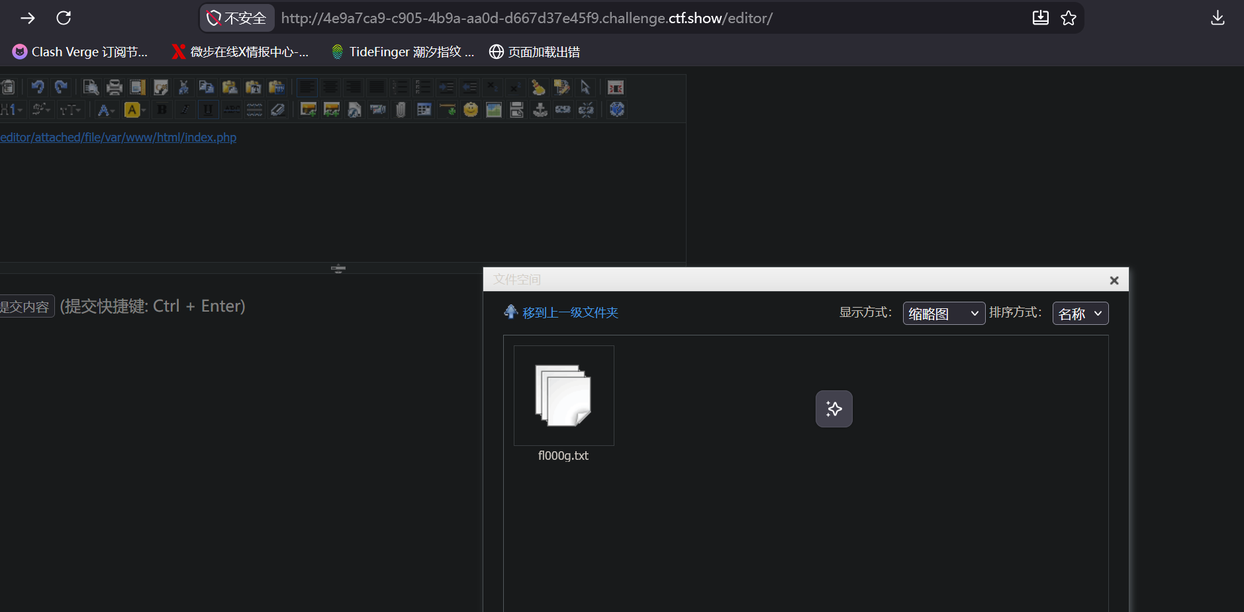Click the Insert anchor icon

540,109
